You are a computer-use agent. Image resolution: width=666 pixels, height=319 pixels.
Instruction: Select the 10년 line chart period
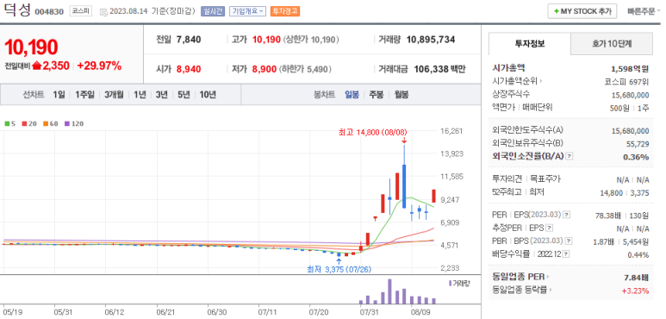click(x=208, y=94)
